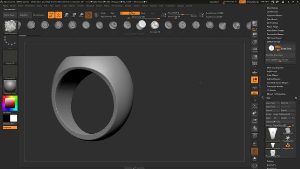Click the Scroll canvas icon

[x=255, y=34]
